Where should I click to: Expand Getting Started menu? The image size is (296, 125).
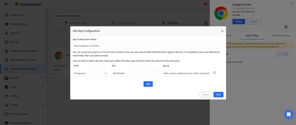pyautogui.click(x=43, y=24)
